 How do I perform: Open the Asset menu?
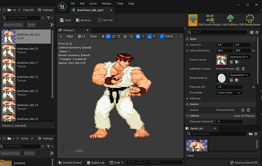click(x=93, y=4)
